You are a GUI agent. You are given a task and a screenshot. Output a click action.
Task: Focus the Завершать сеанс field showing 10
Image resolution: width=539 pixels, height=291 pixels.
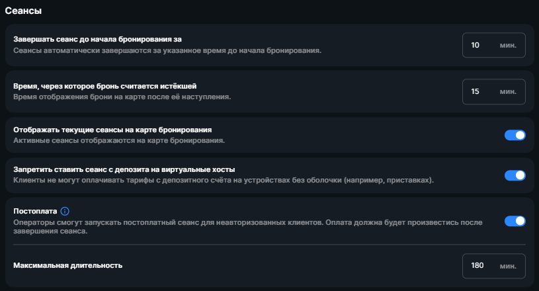pyautogui.click(x=493, y=45)
